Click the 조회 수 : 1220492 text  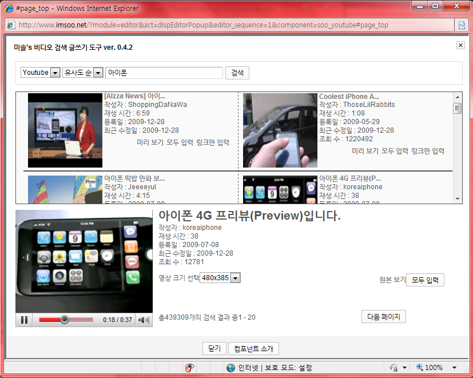346,139
